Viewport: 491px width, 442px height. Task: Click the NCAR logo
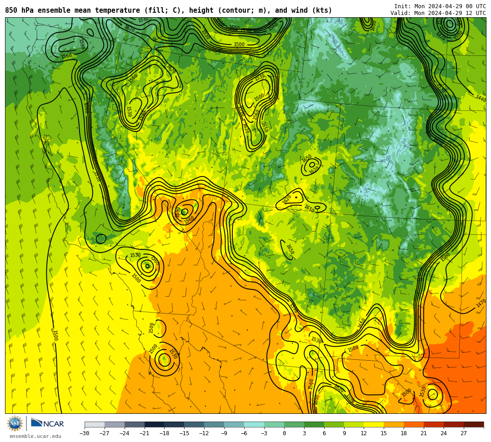point(47,423)
